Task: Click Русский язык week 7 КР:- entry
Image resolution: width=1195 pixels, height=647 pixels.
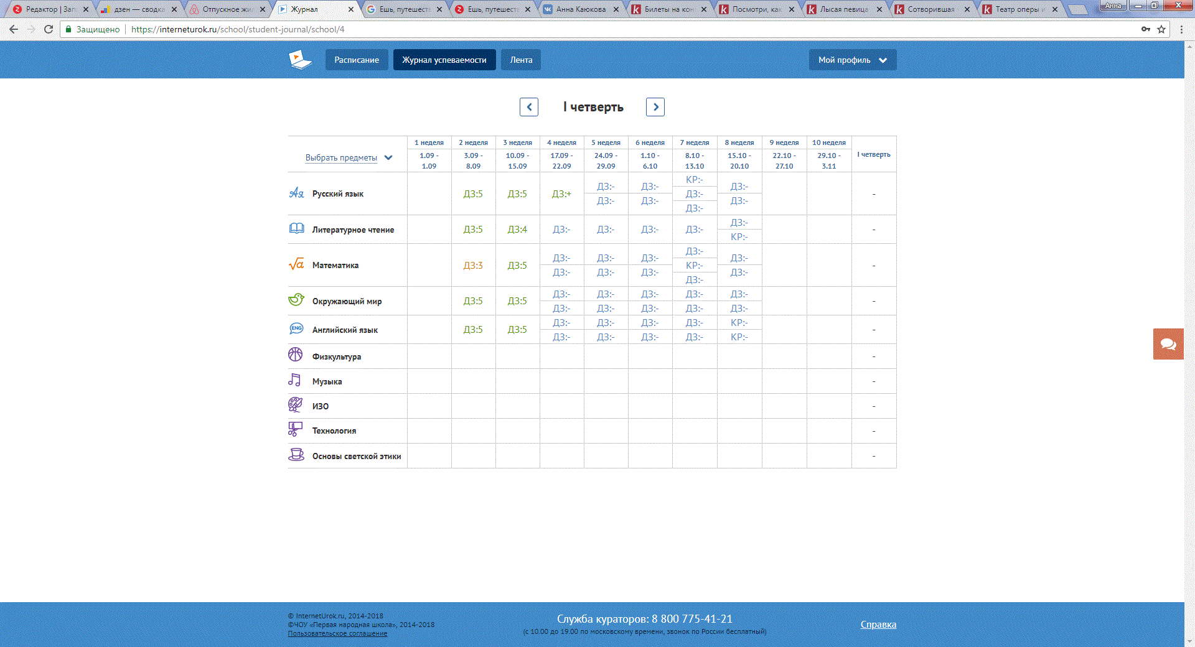Action: pos(695,180)
